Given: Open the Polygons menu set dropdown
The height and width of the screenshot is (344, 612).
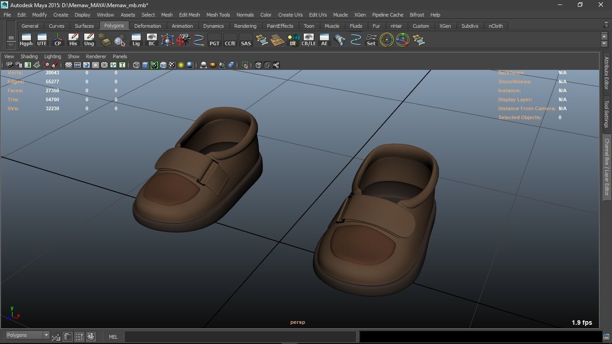Looking at the screenshot, I should 27,335.
